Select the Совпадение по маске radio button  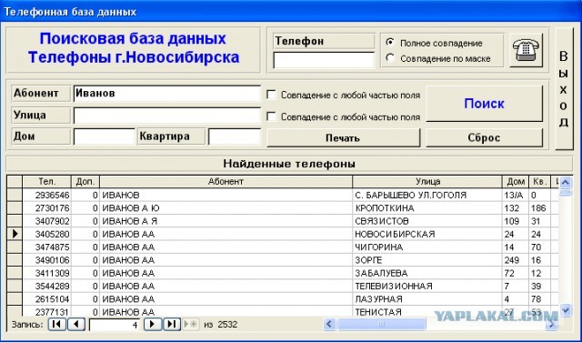pyautogui.click(x=390, y=58)
